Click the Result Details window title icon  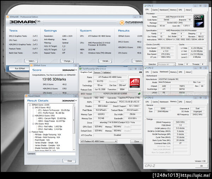26,96
